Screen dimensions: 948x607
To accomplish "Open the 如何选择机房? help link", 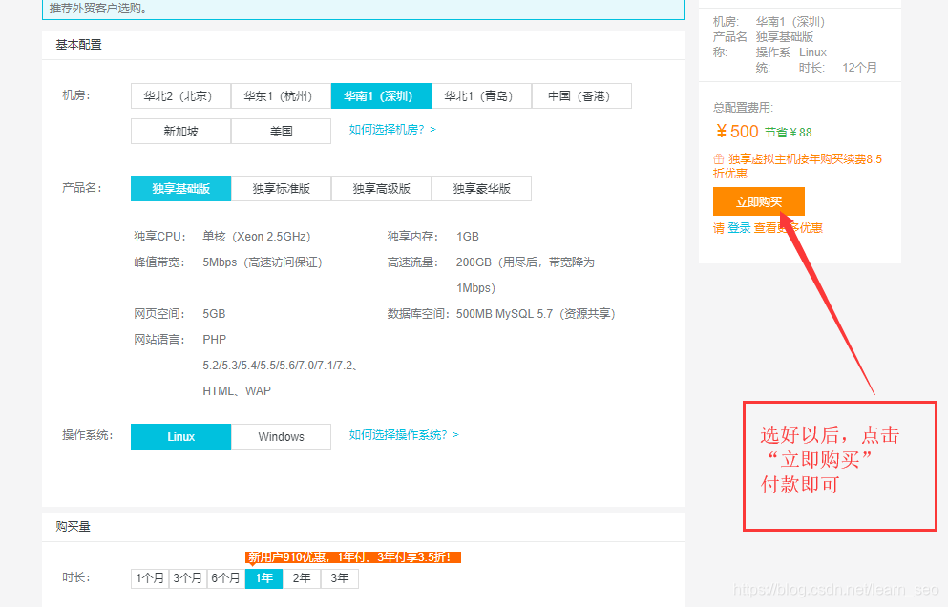I will click(x=392, y=130).
